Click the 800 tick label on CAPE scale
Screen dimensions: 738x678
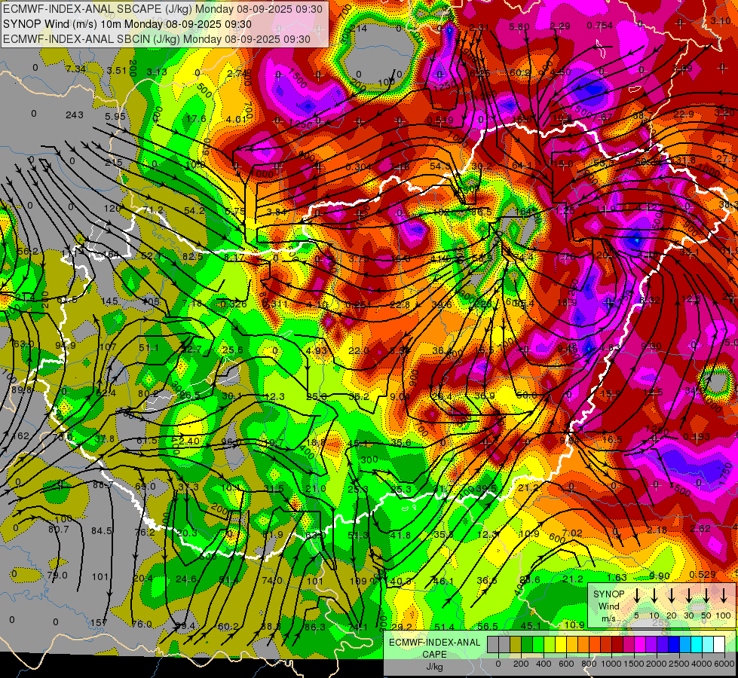click(589, 664)
